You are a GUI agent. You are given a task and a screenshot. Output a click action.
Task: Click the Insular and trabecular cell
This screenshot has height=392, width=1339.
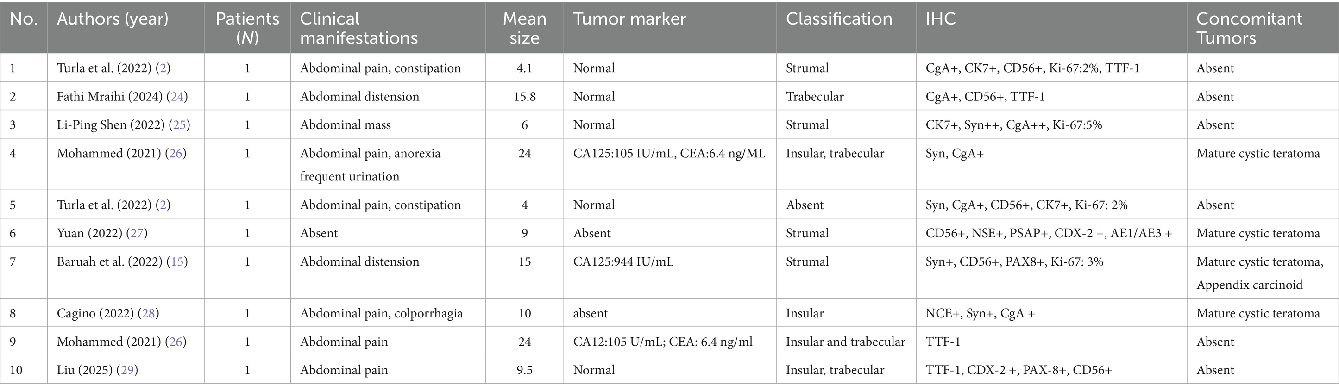click(845, 342)
